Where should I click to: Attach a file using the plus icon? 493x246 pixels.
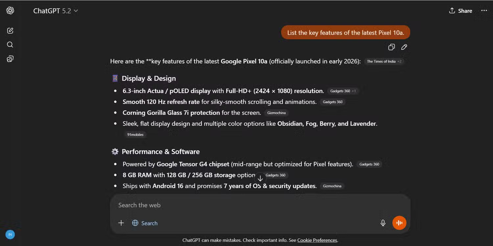point(121,223)
